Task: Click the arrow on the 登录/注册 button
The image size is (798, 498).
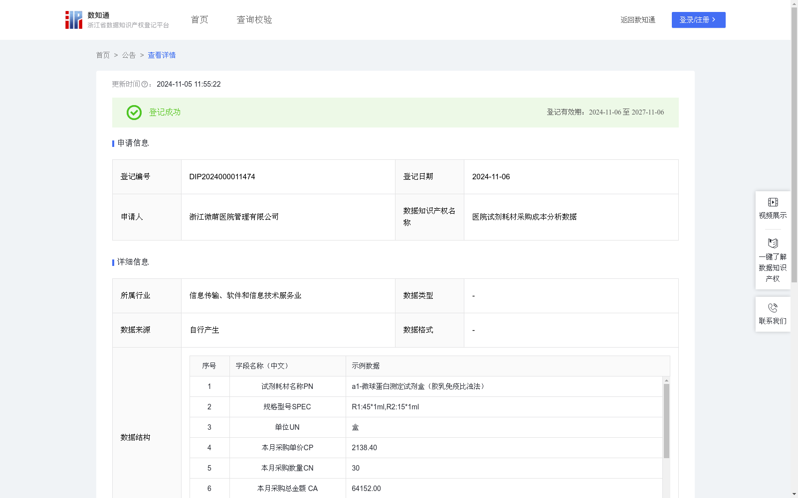Action: tap(714, 19)
